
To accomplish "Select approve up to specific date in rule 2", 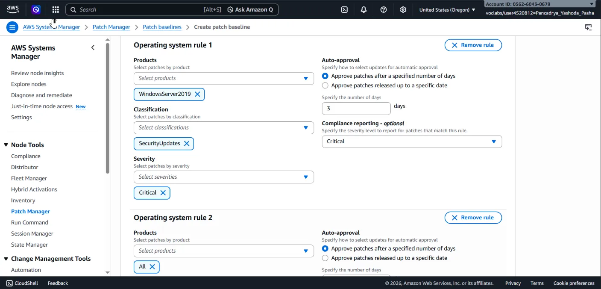I will click(325, 258).
